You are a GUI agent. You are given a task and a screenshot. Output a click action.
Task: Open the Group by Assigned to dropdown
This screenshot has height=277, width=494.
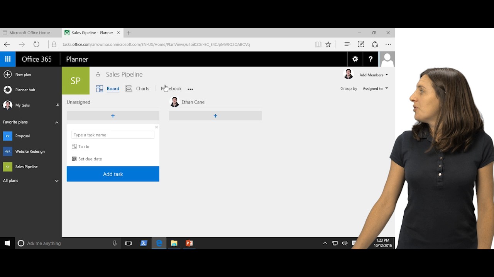pyautogui.click(x=375, y=88)
